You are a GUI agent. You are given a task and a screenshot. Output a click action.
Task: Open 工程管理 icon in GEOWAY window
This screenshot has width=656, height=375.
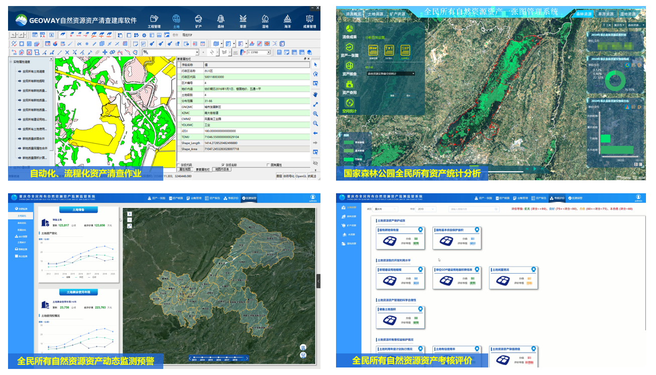click(x=154, y=21)
